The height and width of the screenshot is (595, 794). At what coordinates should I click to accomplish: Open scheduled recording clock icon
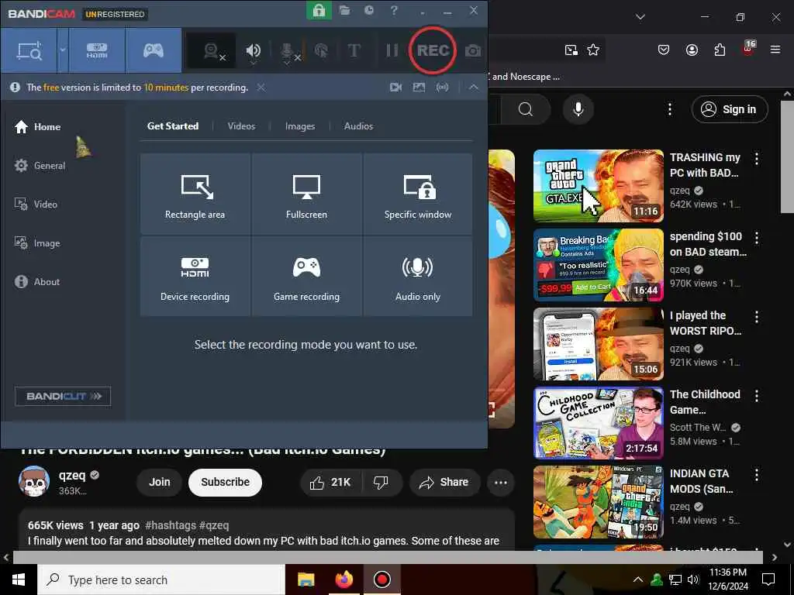pos(369,10)
